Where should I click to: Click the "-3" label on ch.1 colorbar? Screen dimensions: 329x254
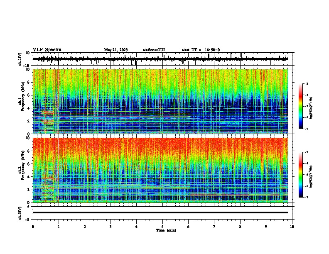tap(307, 83)
